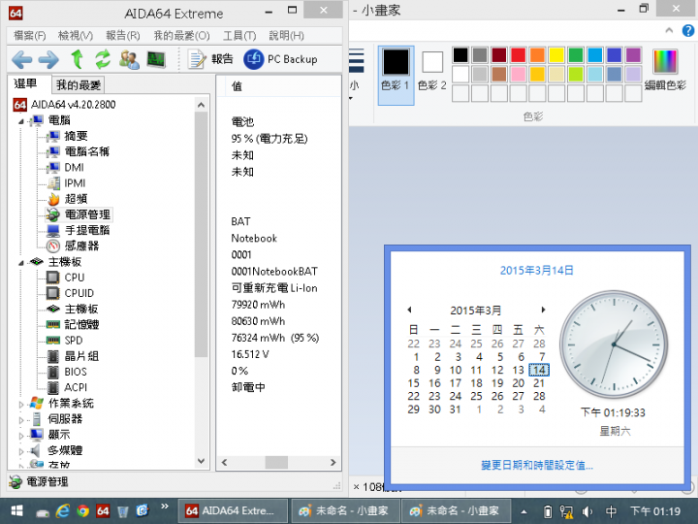Open the 檢視(V) menu
This screenshot has height=524, width=698.
click(x=76, y=36)
